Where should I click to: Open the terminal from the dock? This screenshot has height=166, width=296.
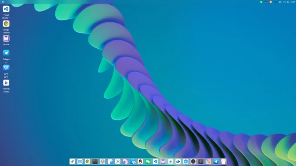[95, 162]
